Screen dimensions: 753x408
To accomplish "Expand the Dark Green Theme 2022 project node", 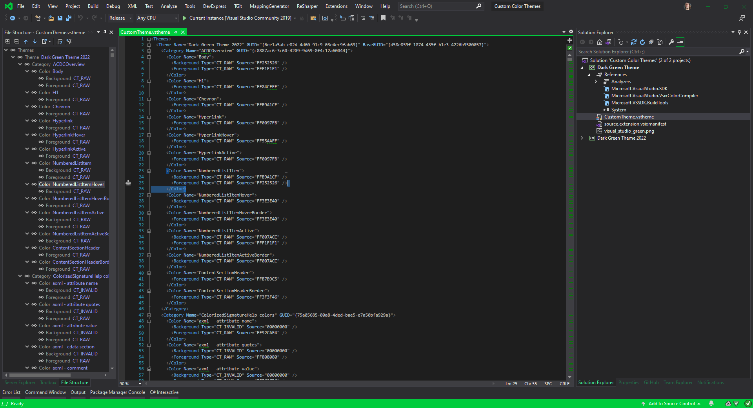I will tap(582, 138).
